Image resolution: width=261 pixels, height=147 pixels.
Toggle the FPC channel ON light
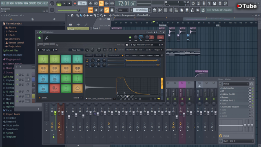coord(130,37)
